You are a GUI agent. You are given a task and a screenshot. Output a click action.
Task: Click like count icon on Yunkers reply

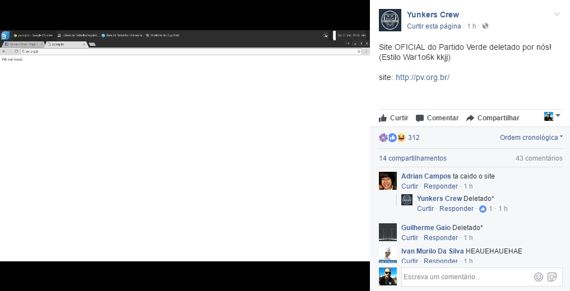[483, 209]
